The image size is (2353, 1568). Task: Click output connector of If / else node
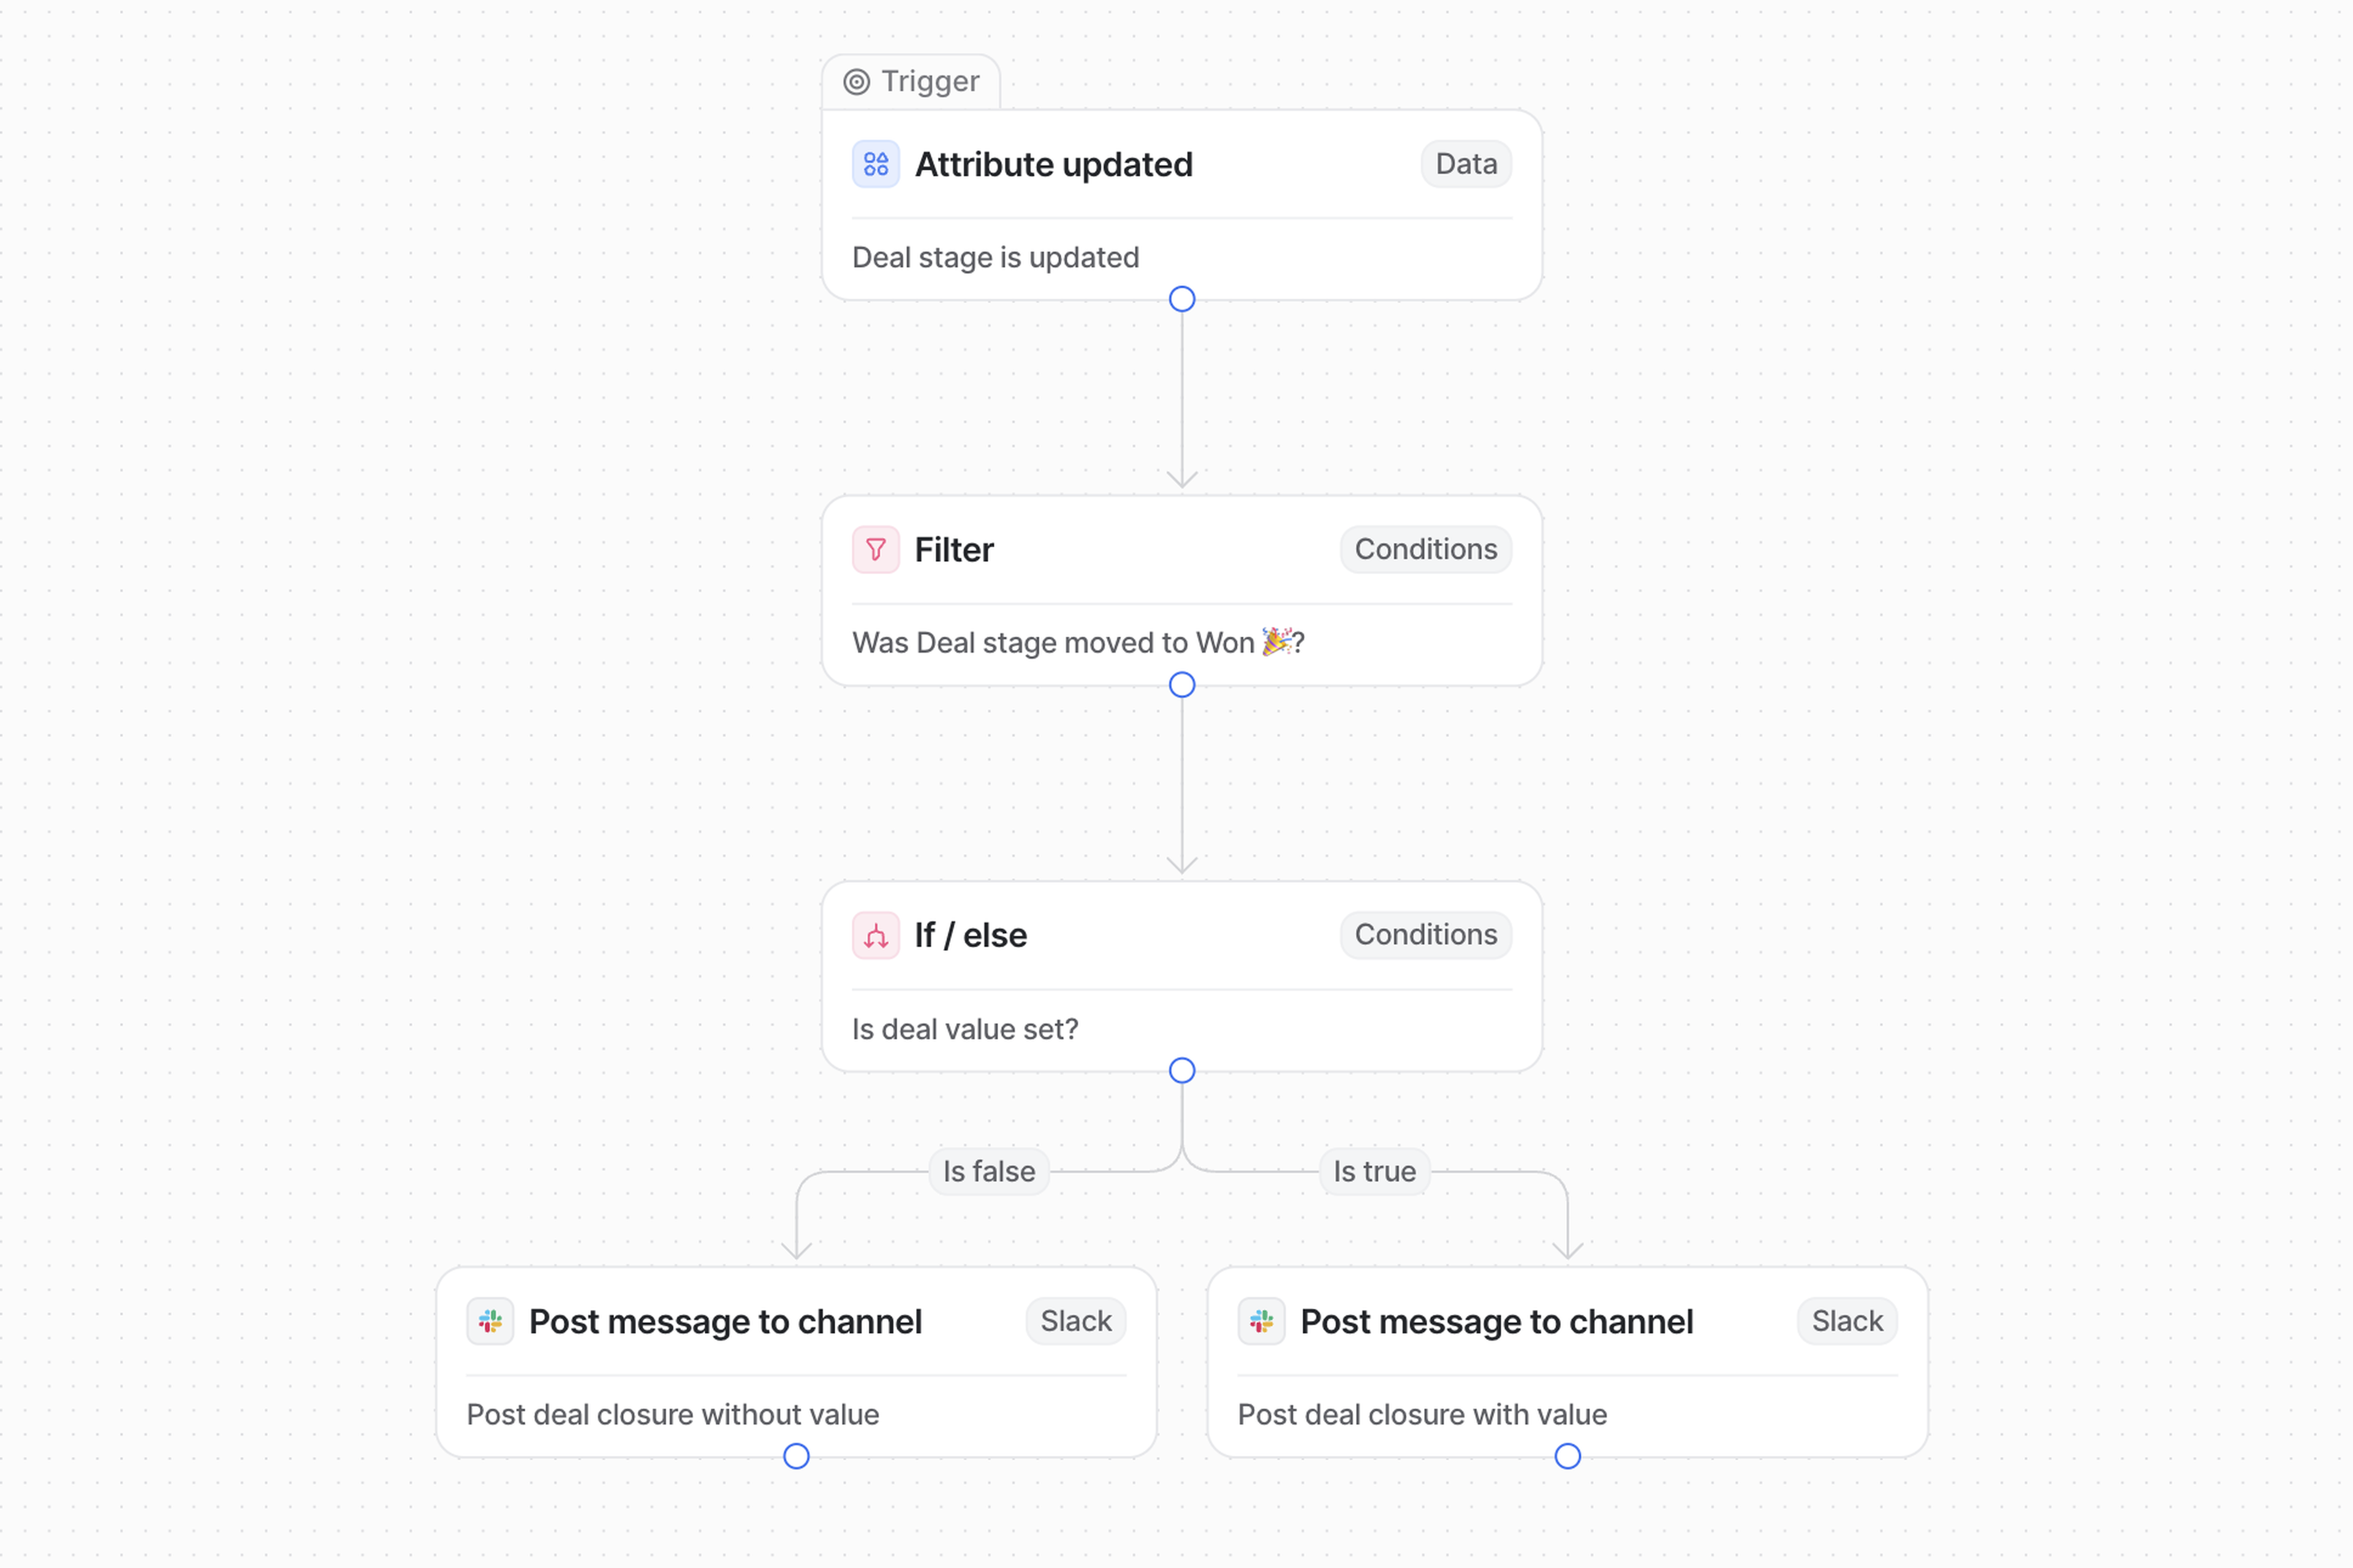click(1182, 1071)
